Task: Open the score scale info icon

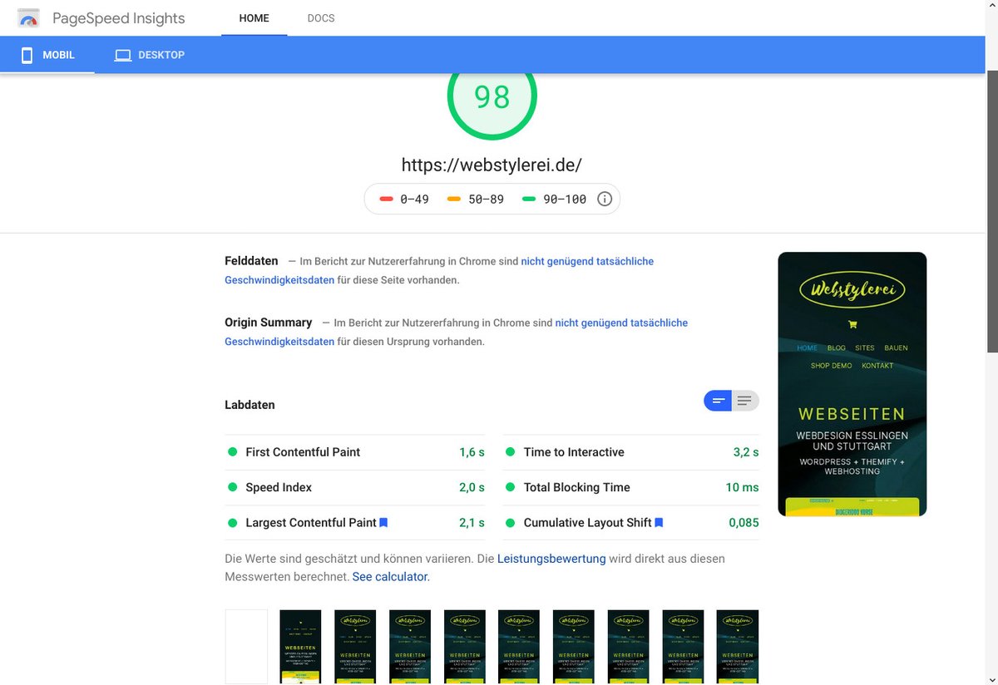Action: (x=605, y=199)
